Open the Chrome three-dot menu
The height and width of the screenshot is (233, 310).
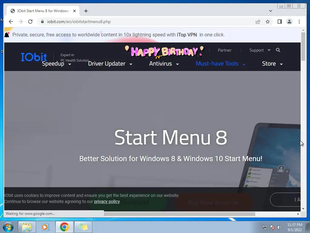[x=299, y=22]
